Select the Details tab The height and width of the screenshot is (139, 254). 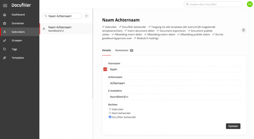[106, 50]
